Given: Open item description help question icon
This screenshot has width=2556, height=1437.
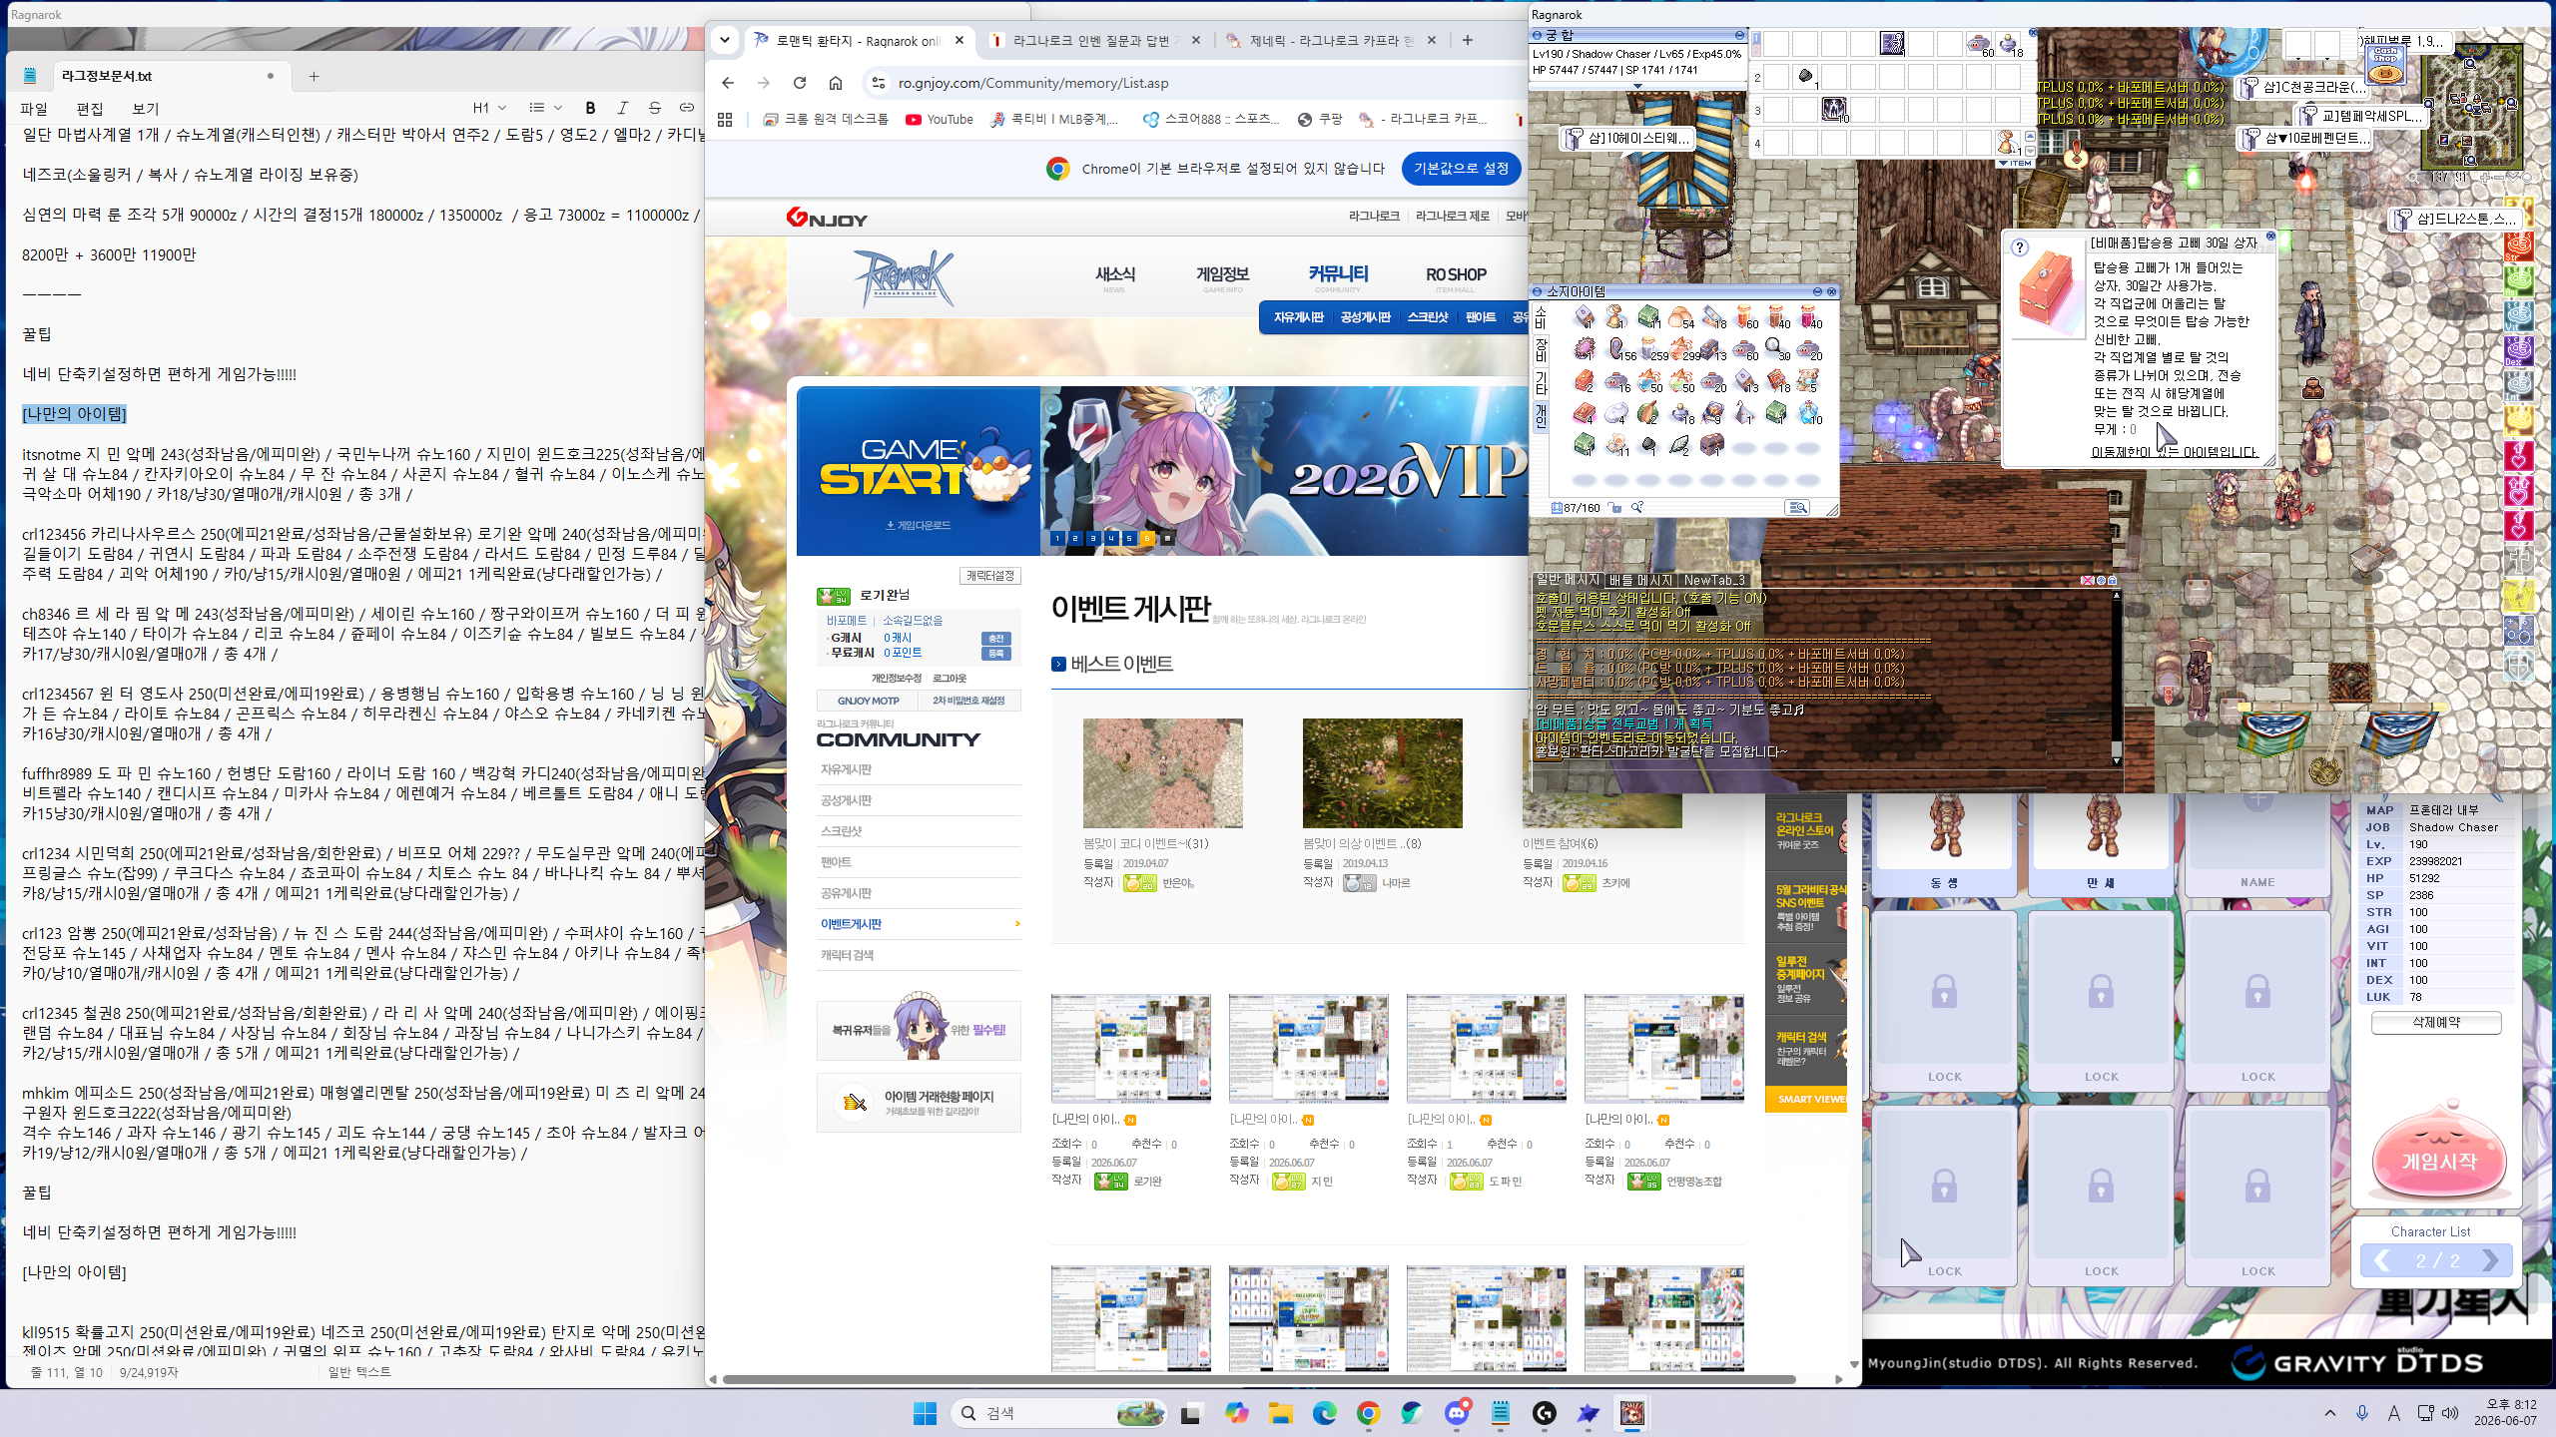Looking at the screenshot, I should (x=2020, y=247).
